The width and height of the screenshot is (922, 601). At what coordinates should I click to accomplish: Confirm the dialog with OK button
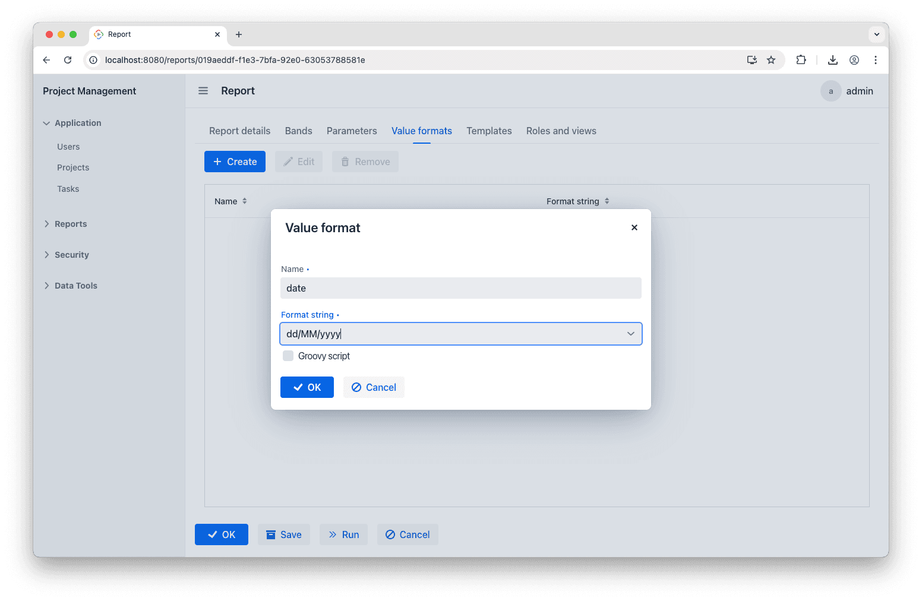tap(307, 387)
